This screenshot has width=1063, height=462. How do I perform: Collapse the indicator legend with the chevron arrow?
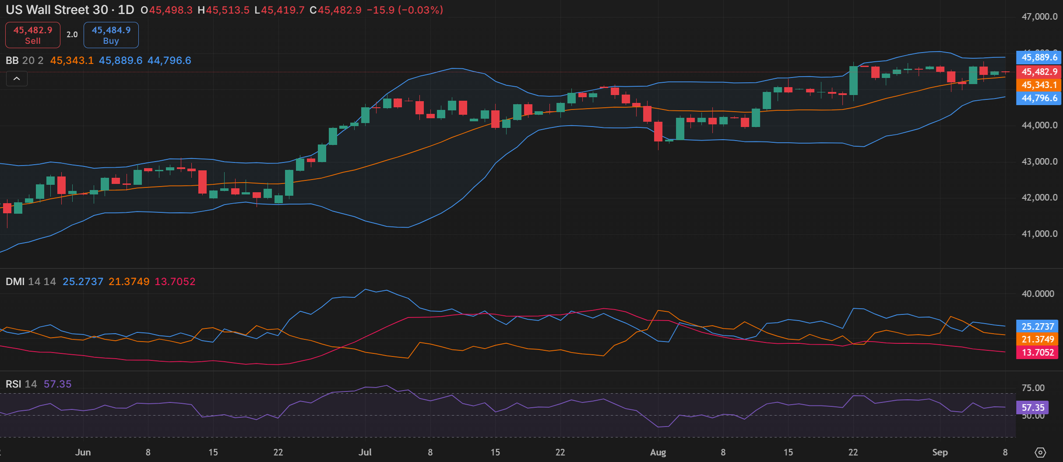(x=17, y=79)
